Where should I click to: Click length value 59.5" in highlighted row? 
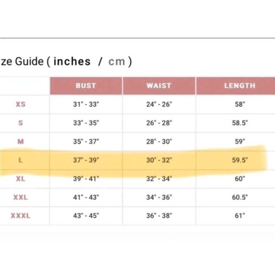240,160
